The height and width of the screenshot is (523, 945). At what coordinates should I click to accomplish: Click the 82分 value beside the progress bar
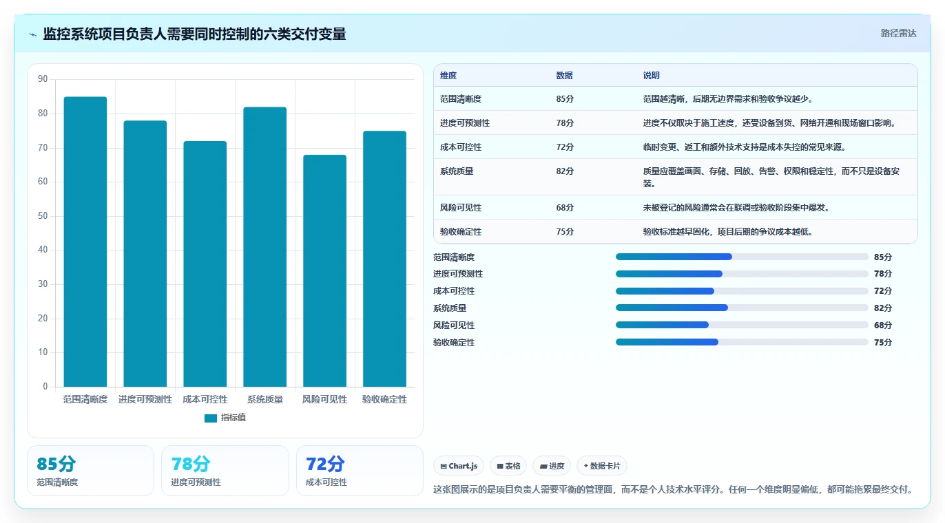coord(883,308)
